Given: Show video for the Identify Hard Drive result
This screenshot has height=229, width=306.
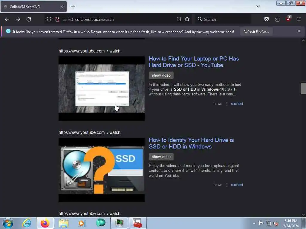Looking at the screenshot, I should (161, 157).
